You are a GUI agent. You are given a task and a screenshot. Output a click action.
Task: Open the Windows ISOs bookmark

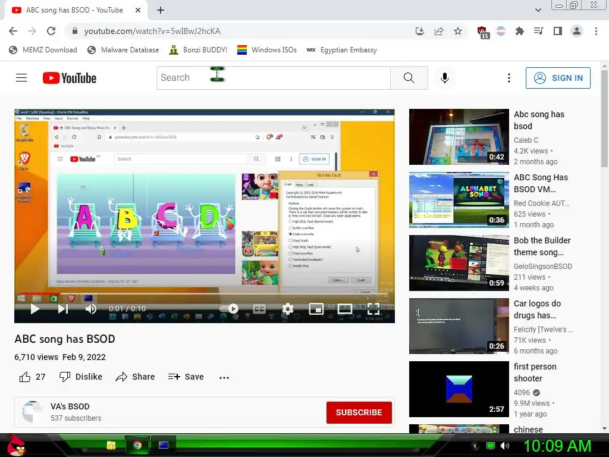click(x=267, y=50)
